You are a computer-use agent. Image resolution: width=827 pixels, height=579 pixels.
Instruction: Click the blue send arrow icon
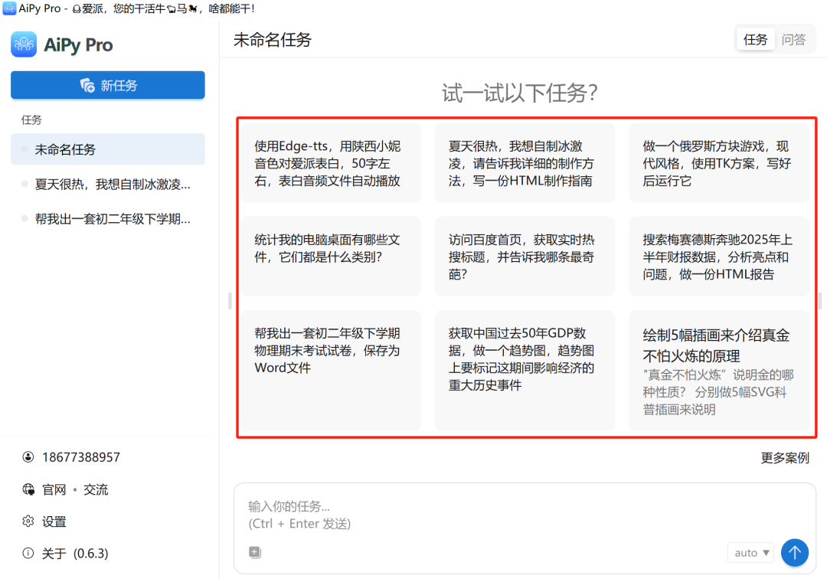point(795,552)
